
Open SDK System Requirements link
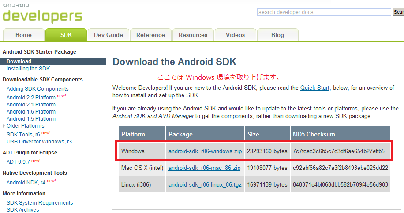point(40,203)
